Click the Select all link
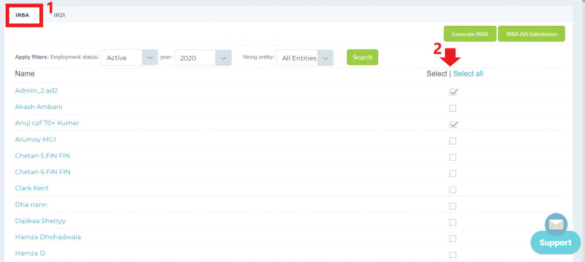Screen dimensions: 585x262 coord(468,74)
